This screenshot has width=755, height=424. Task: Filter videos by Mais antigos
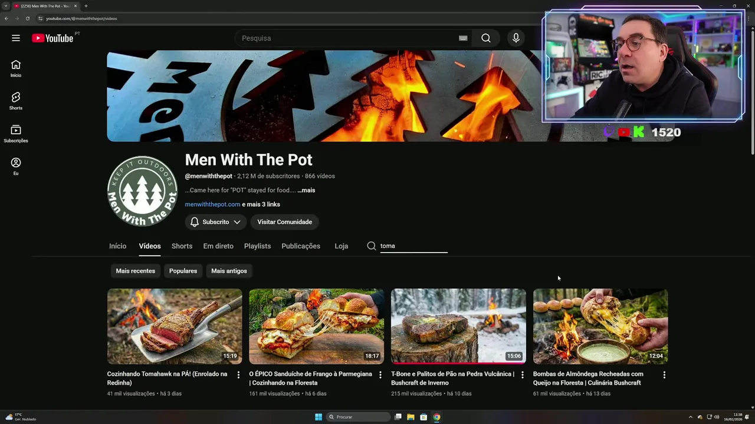[x=229, y=271]
